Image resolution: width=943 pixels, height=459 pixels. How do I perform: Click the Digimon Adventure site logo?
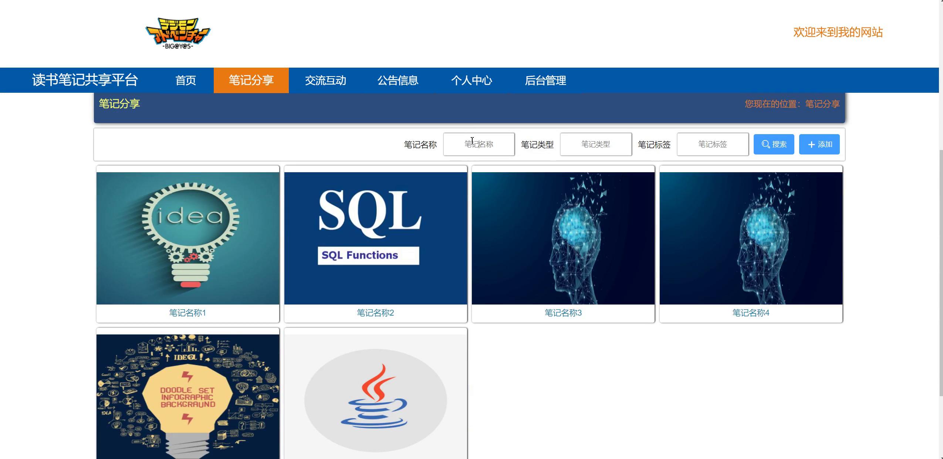[x=178, y=33]
